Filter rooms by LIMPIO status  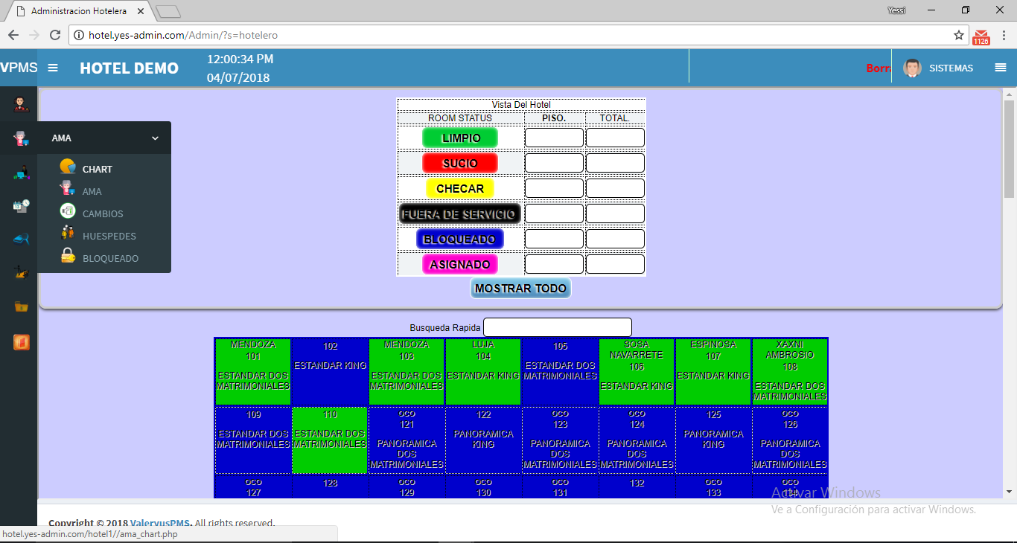pos(460,138)
